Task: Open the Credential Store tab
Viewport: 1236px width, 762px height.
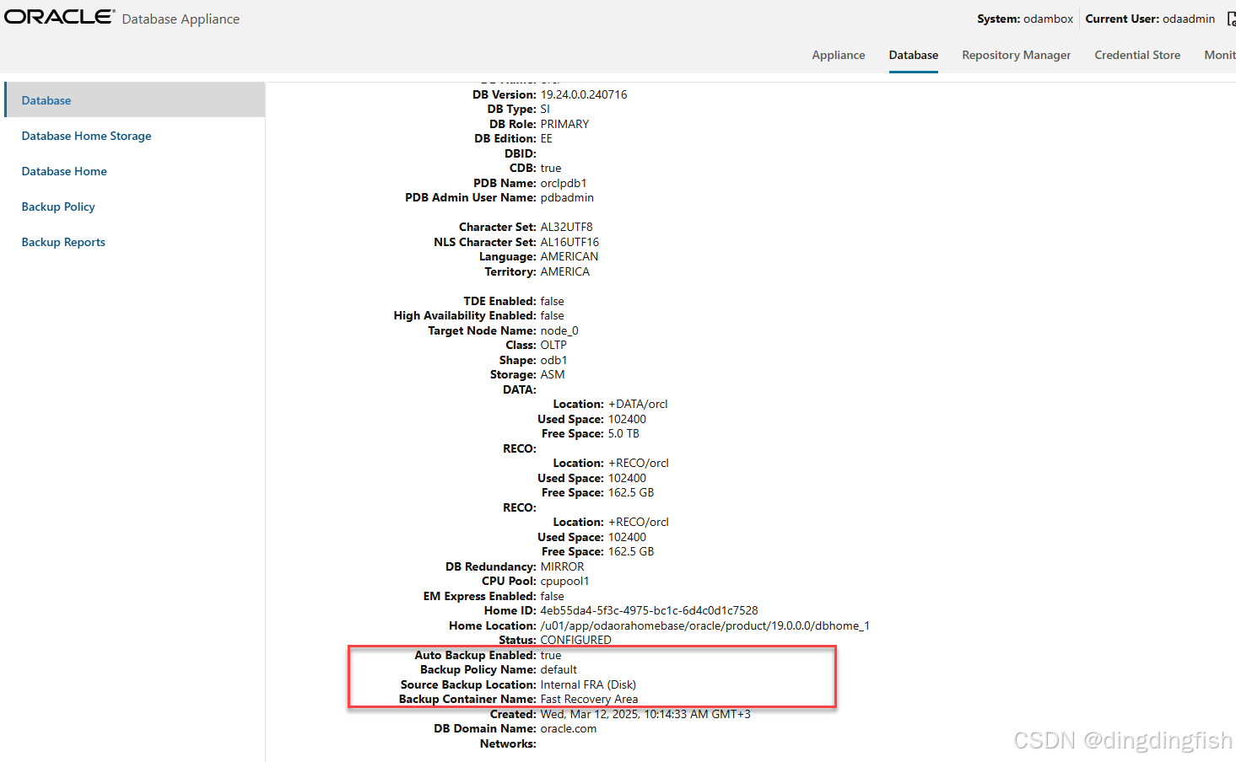Action: pos(1137,55)
